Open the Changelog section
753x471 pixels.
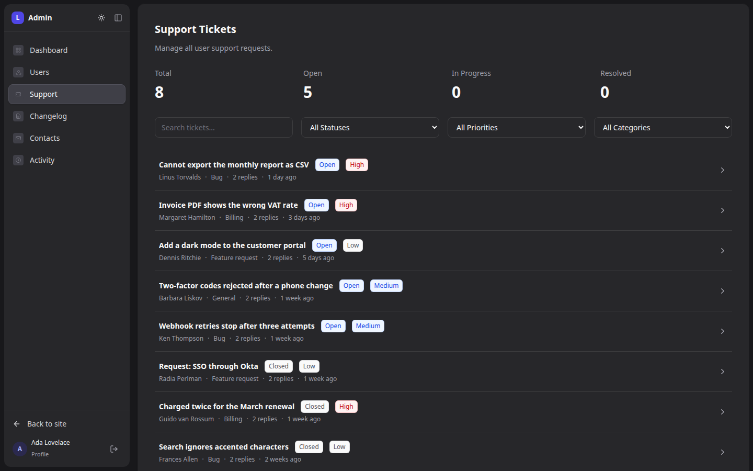(x=67, y=116)
